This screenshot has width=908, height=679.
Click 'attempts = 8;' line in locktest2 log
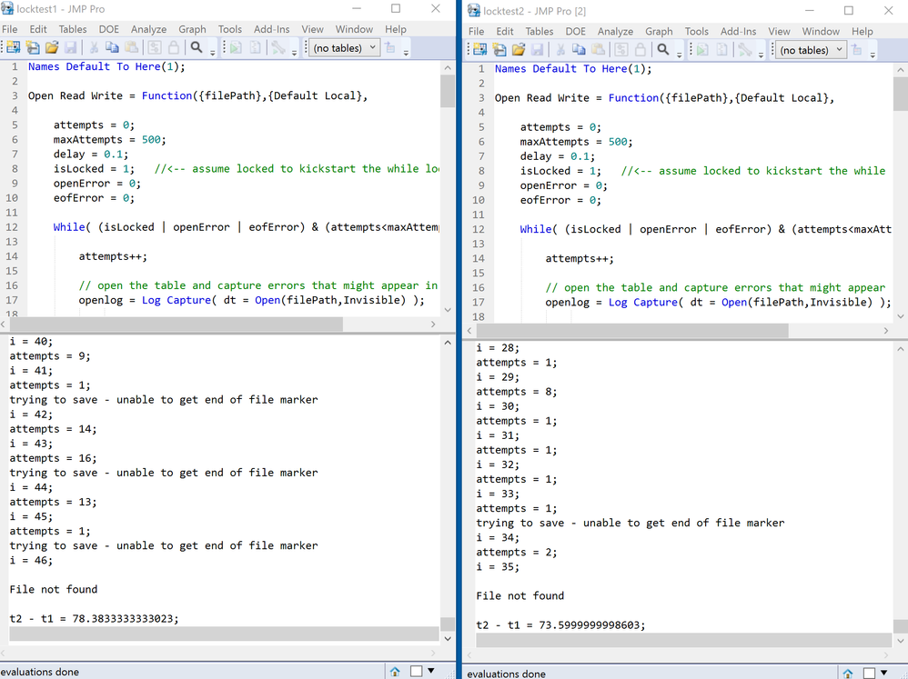pyautogui.click(x=517, y=392)
